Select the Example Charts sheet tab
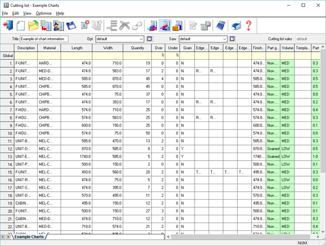 [x=29, y=236]
